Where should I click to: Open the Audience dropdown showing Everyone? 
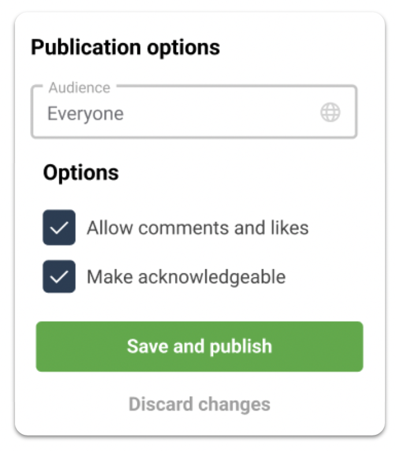pos(194,112)
